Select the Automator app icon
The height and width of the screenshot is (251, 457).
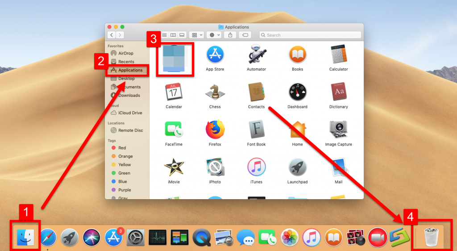(256, 54)
